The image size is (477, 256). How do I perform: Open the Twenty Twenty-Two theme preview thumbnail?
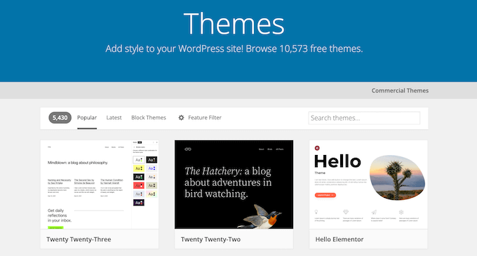pyautogui.click(x=234, y=184)
